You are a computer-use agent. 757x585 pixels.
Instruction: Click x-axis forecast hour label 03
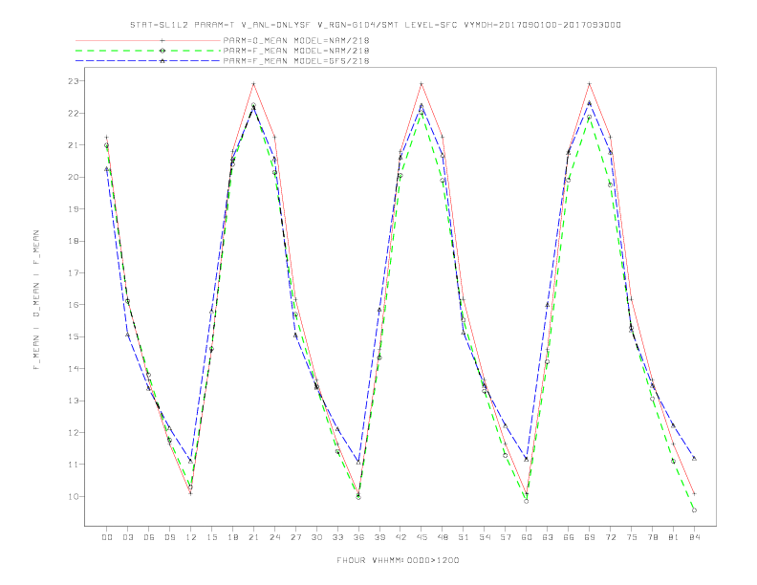(127, 537)
